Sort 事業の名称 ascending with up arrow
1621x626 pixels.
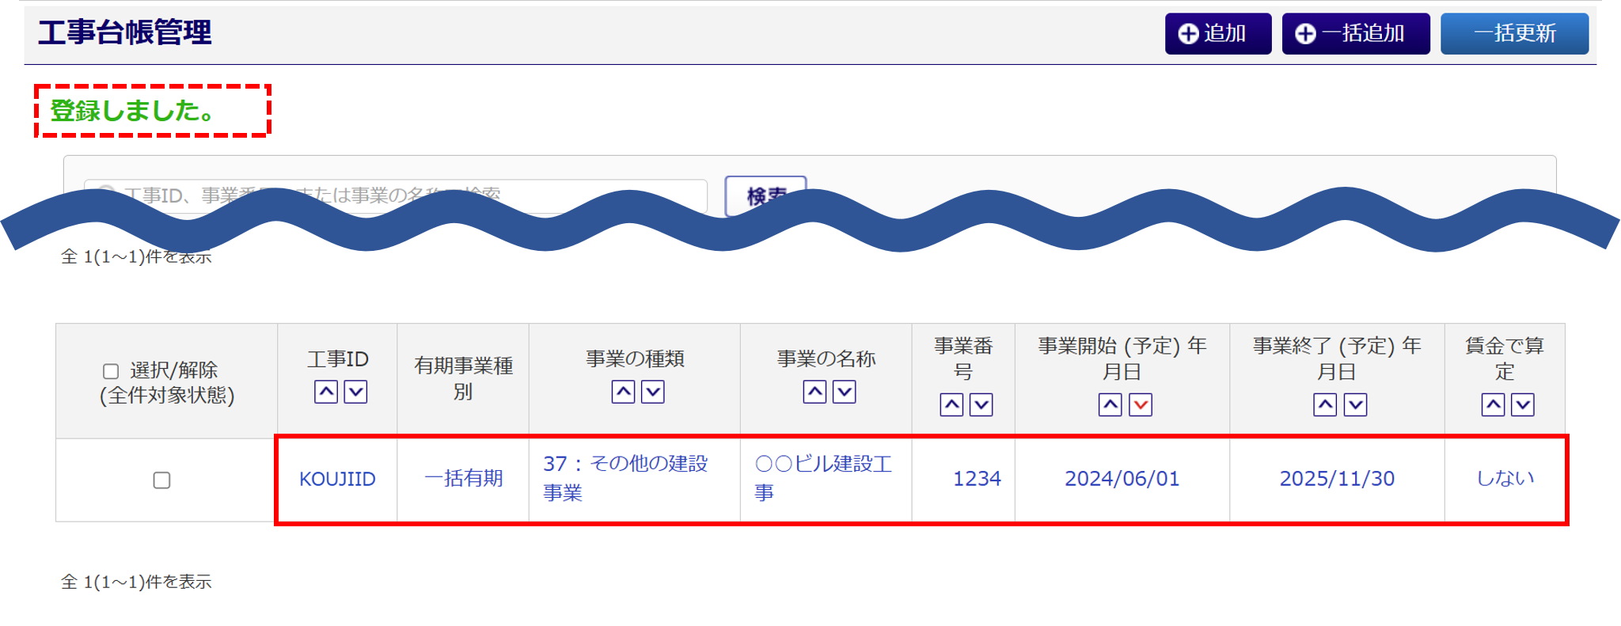[x=814, y=392]
